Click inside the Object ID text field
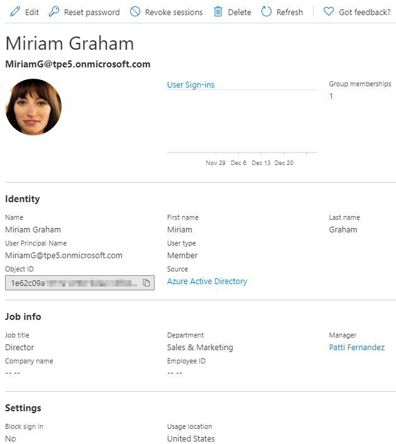Image resolution: width=396 pixels, height=444 pixels. (x=72, y=283)
